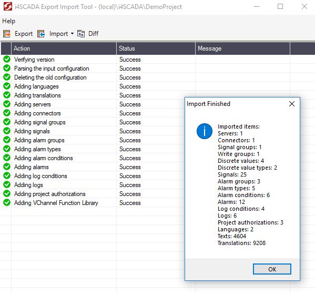
Task: Click green check icon for Adding languages
Action: 7,86
